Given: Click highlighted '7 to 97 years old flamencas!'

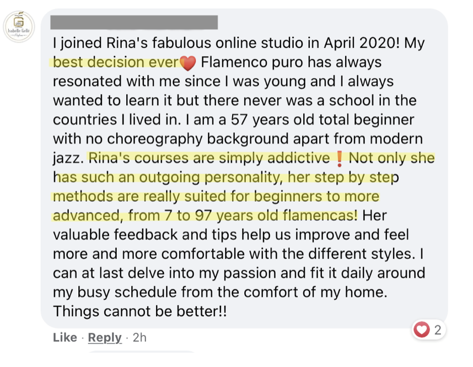Looking at the screenshot, I should pyautogui.click(x=261, y=215).
